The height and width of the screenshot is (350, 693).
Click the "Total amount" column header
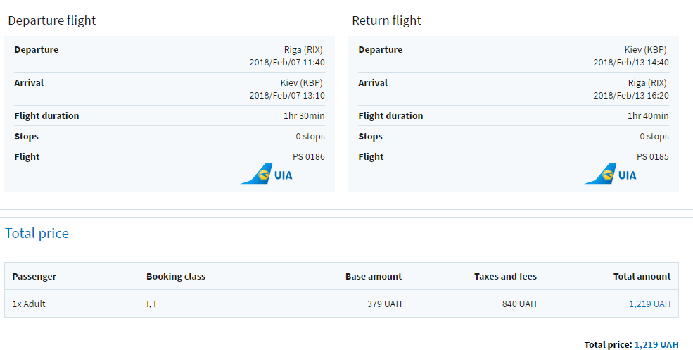[642, 277]
